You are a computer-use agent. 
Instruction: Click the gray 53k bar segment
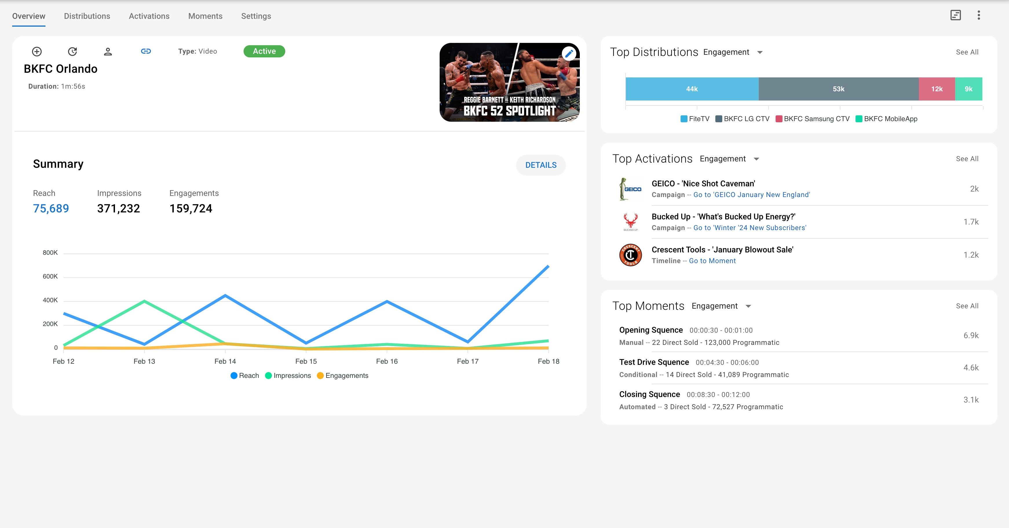(839, 89)
